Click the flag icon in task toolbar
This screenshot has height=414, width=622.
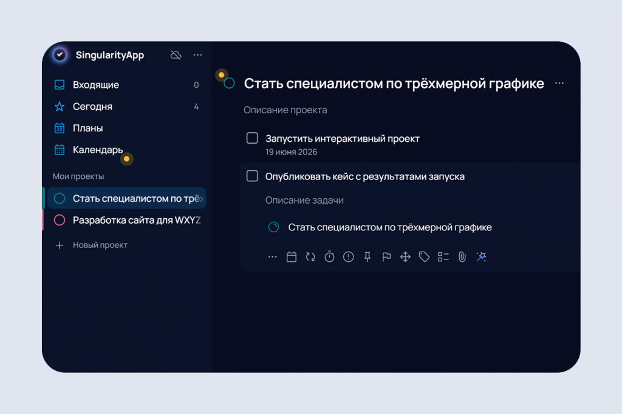click(386, 257)
